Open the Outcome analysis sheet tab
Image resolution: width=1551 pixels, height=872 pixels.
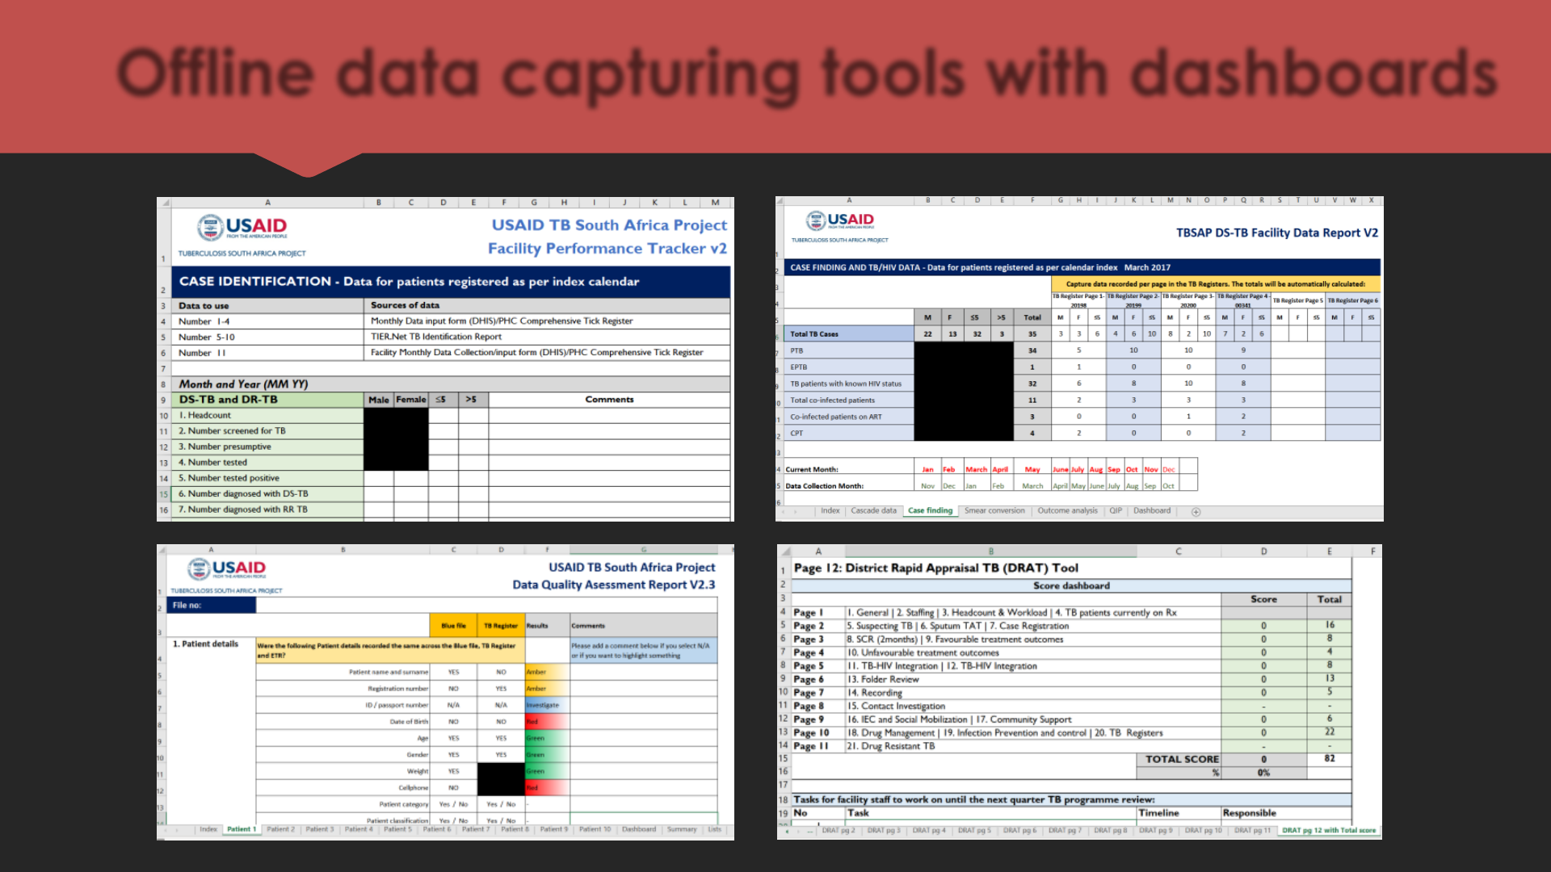pyautogui.click(x=1066, y=511)
